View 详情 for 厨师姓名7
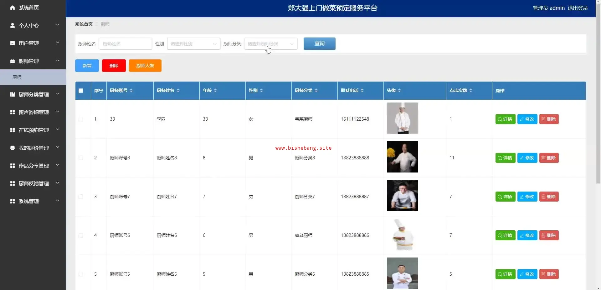The image size is (601, 290). coord(505,197)
